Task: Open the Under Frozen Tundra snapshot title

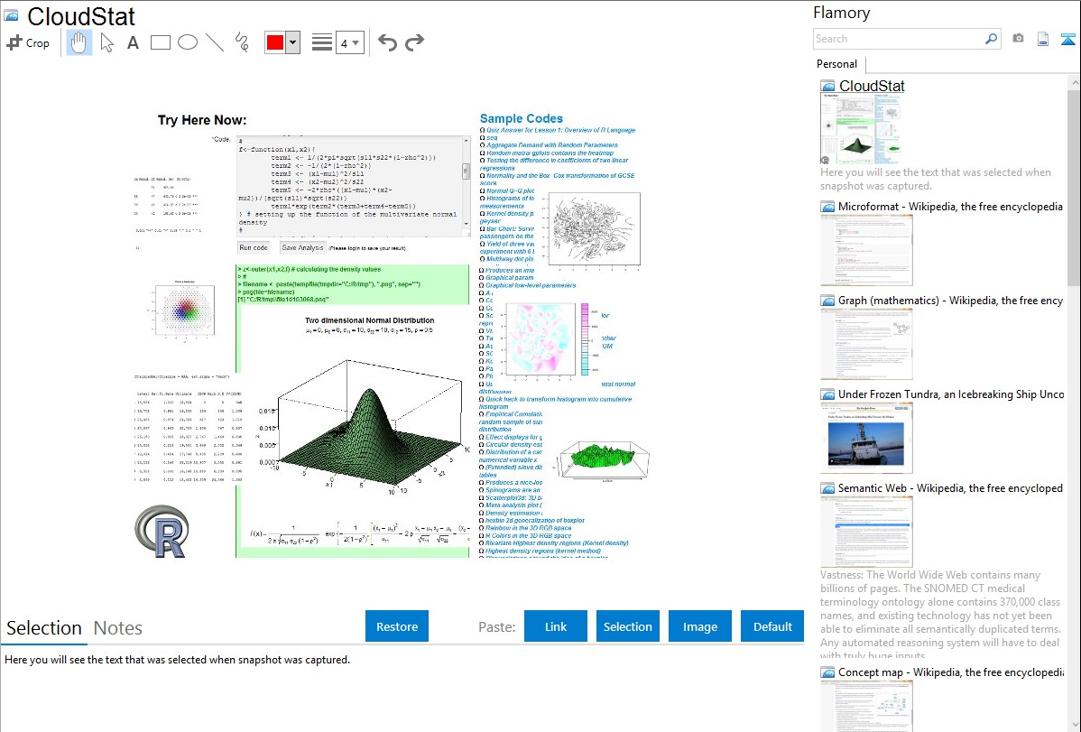Action: click(x=951, y=394)
